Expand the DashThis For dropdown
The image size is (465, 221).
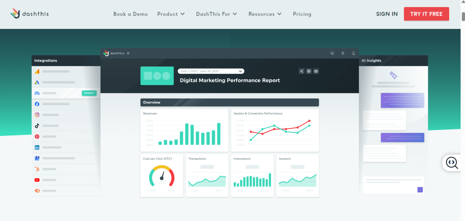coord(217,14)
